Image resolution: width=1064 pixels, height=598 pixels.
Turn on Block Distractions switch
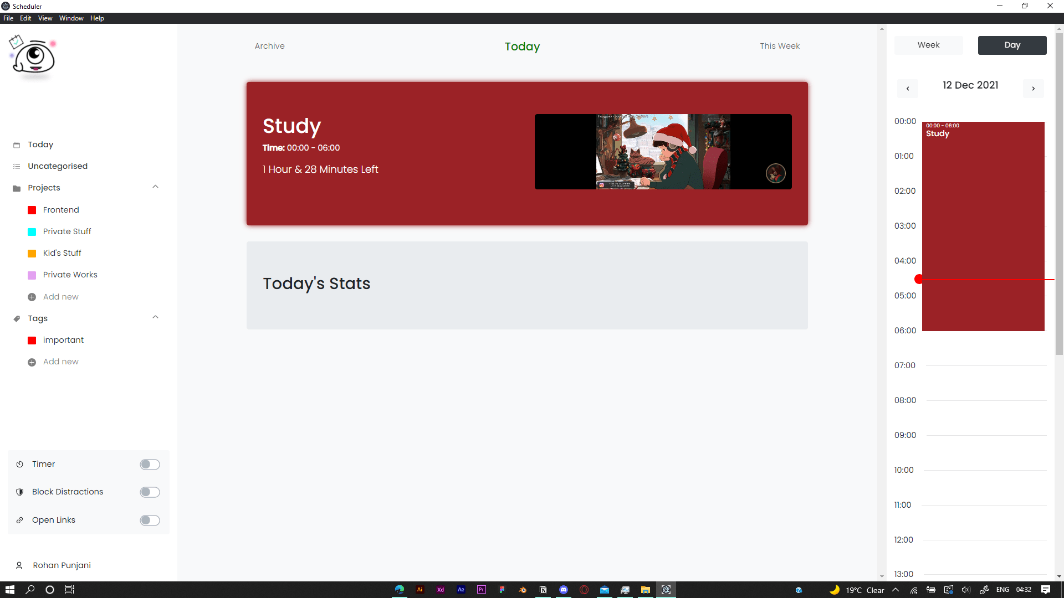coord(150,492)
